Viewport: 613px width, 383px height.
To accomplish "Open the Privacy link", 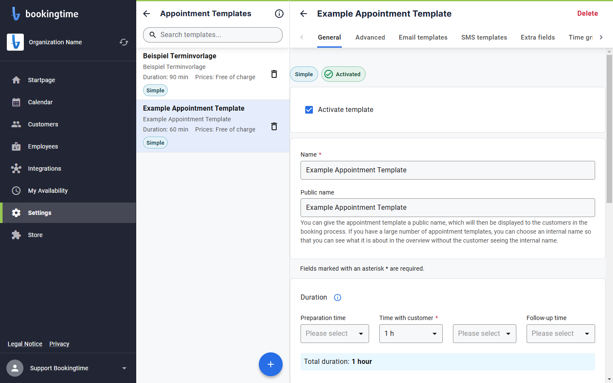I will coord(59,344).
